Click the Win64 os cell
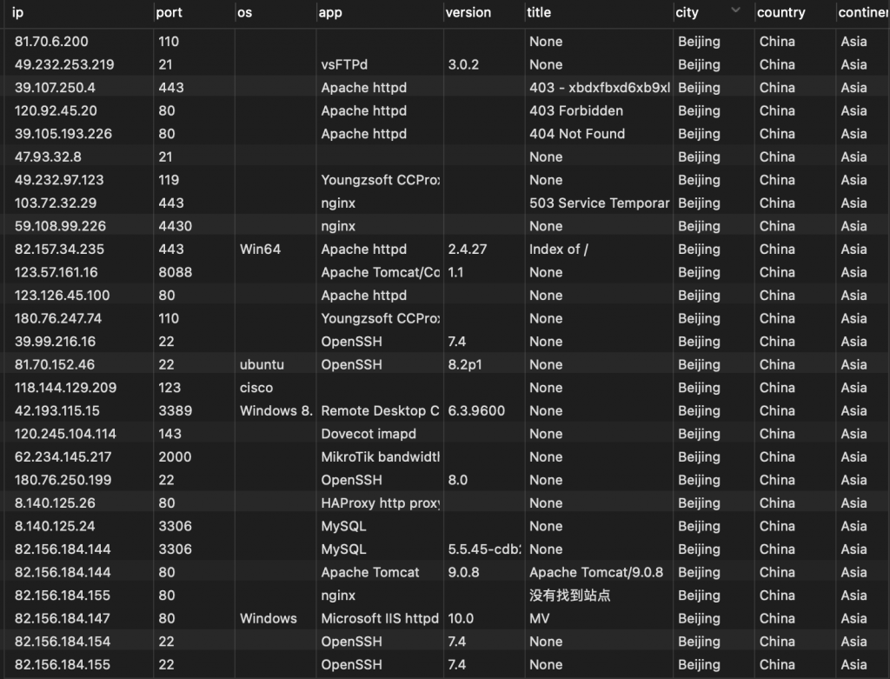The image size is (890, 679). click(260, 250)
